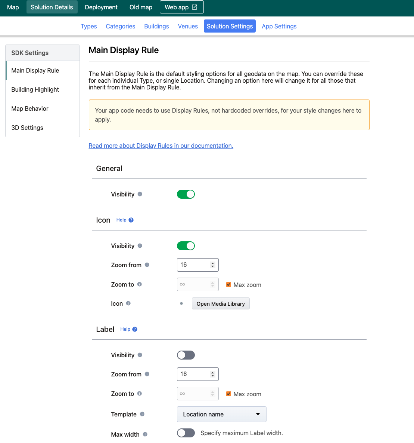Uncheck Max zoom in the Icon section
The width and height of the screenshot is (414, 443).
click(229, 285)
